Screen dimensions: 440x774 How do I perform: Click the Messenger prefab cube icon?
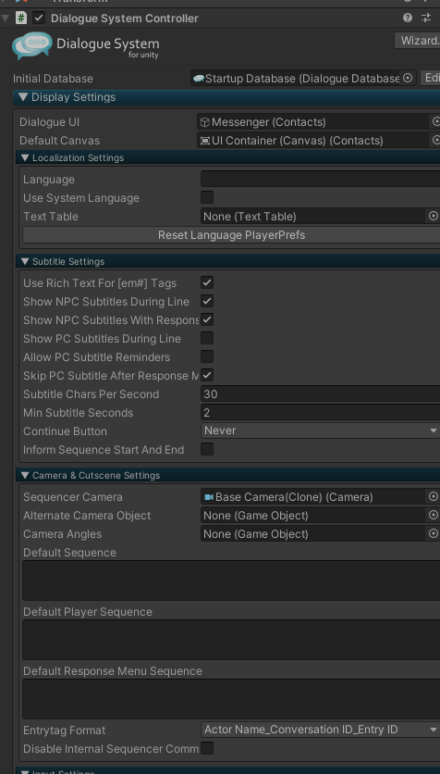(205, 122)
